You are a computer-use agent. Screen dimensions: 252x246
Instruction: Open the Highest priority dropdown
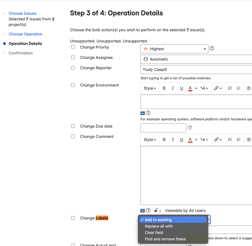(174, 49)
